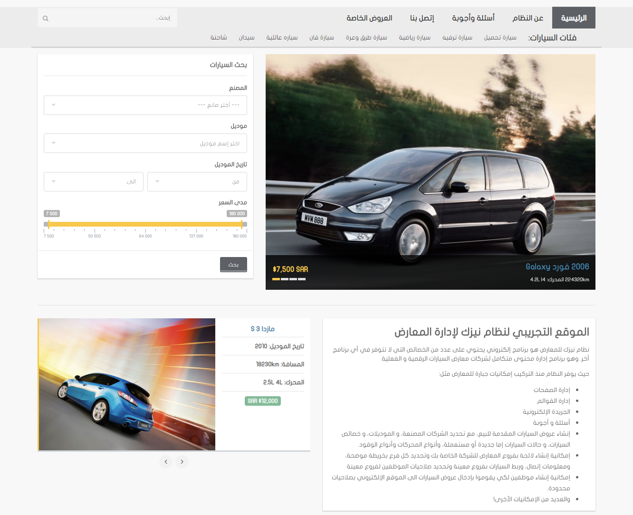Image resolution: width=633 pixels, height=515 pixels.
Task: Click the price range slider's 180 000 handle
Action: [242, 224]
